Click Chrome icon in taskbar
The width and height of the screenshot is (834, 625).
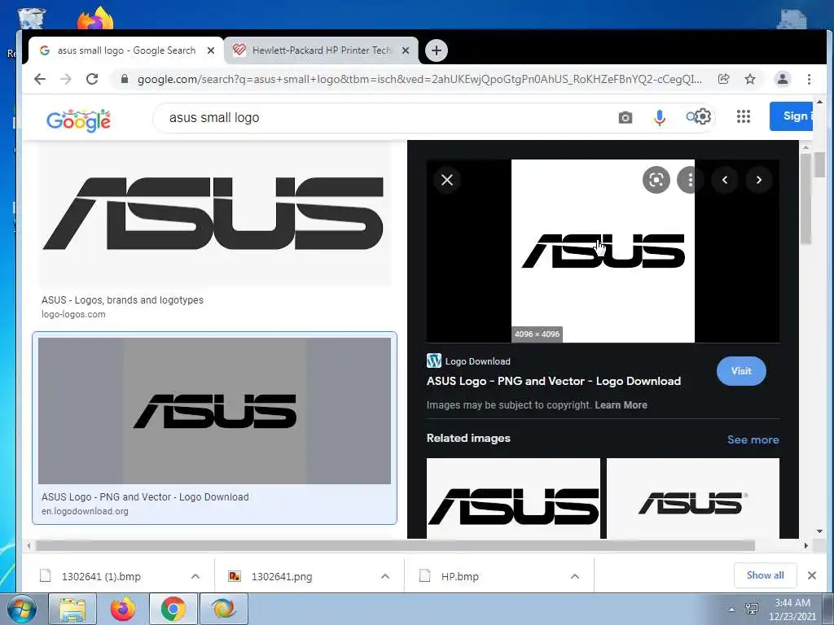(x=173, y=609)
